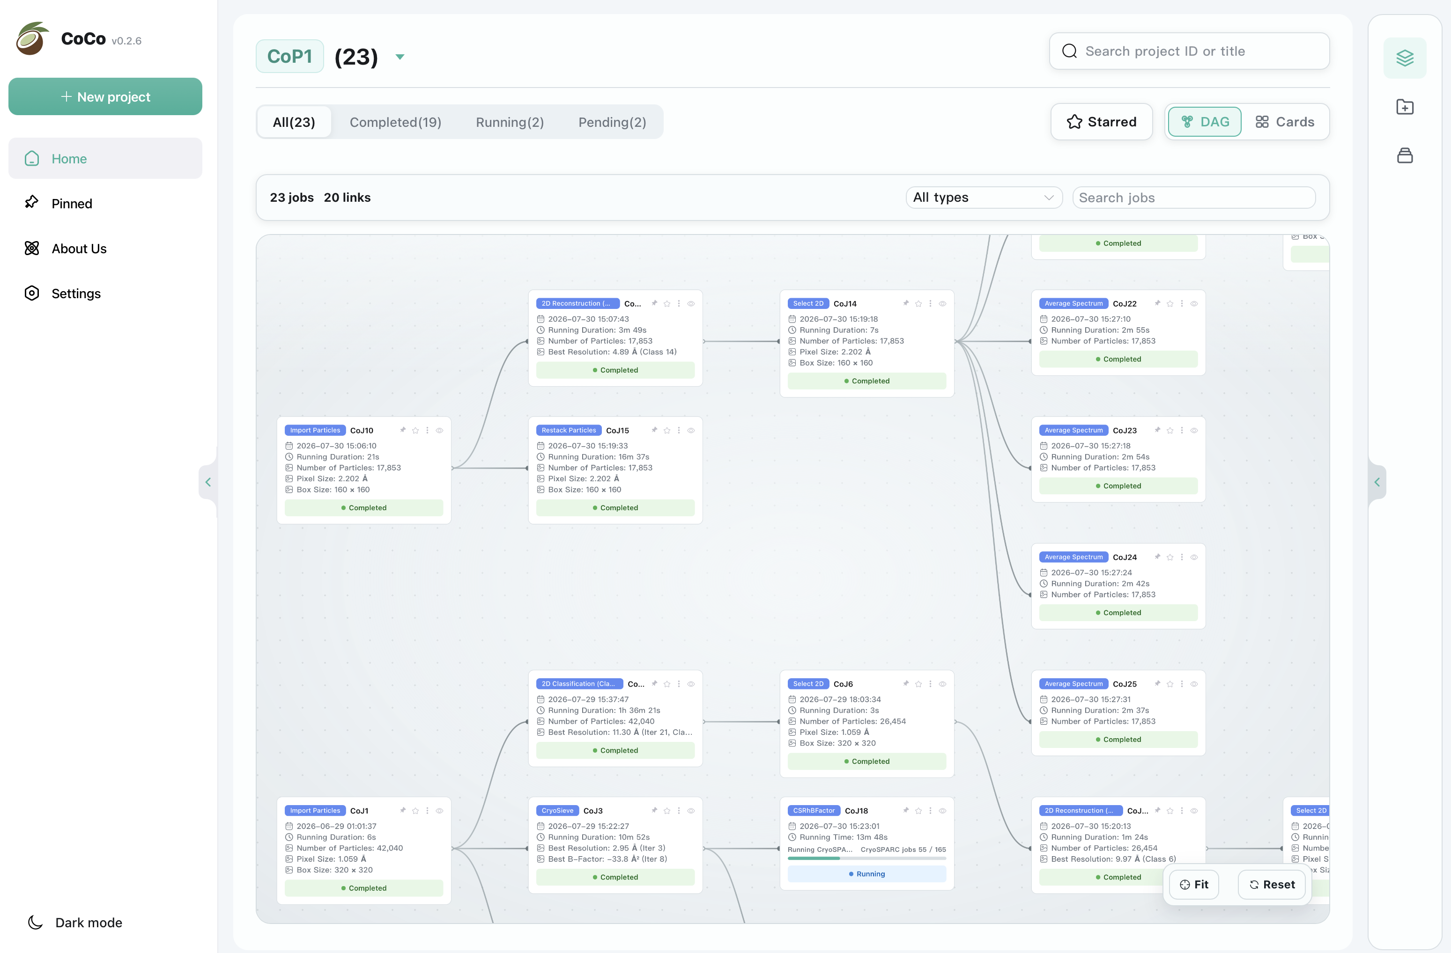
Task: Switch to DAG view
Action: tap(1204, 122)
